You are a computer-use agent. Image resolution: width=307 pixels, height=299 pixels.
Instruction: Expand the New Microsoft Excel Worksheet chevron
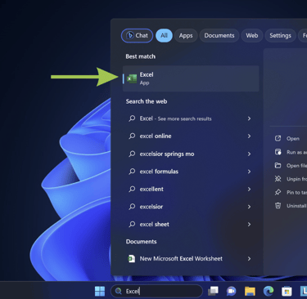pyautogui.click(x=249, y=259)
